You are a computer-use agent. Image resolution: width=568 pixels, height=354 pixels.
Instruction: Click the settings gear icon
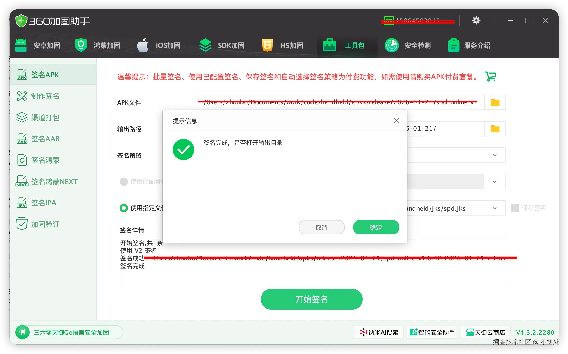click(x=476, y=21)
